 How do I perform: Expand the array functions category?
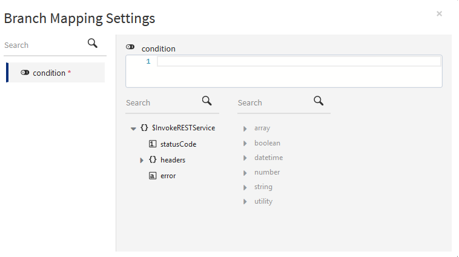point(245,128)
